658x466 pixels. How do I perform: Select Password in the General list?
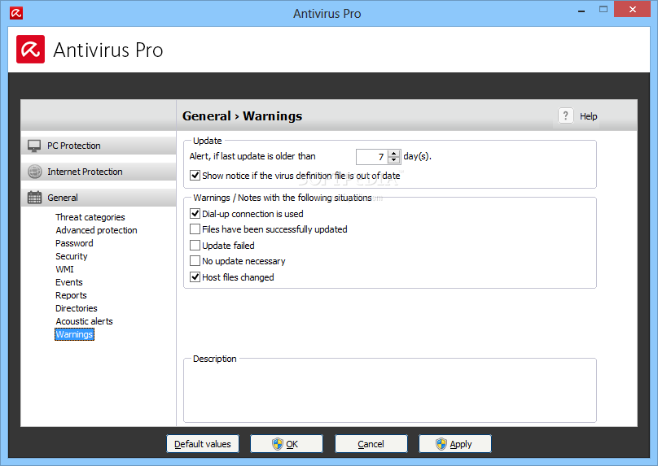(x=74, y=243)
